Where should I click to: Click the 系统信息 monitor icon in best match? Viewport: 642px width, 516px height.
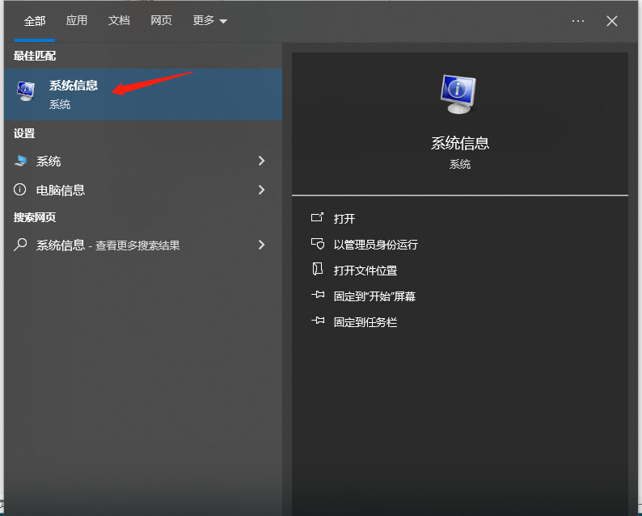tap(26, 90)
